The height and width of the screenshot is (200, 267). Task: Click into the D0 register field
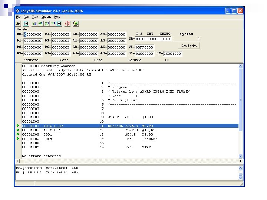(33, 34)
